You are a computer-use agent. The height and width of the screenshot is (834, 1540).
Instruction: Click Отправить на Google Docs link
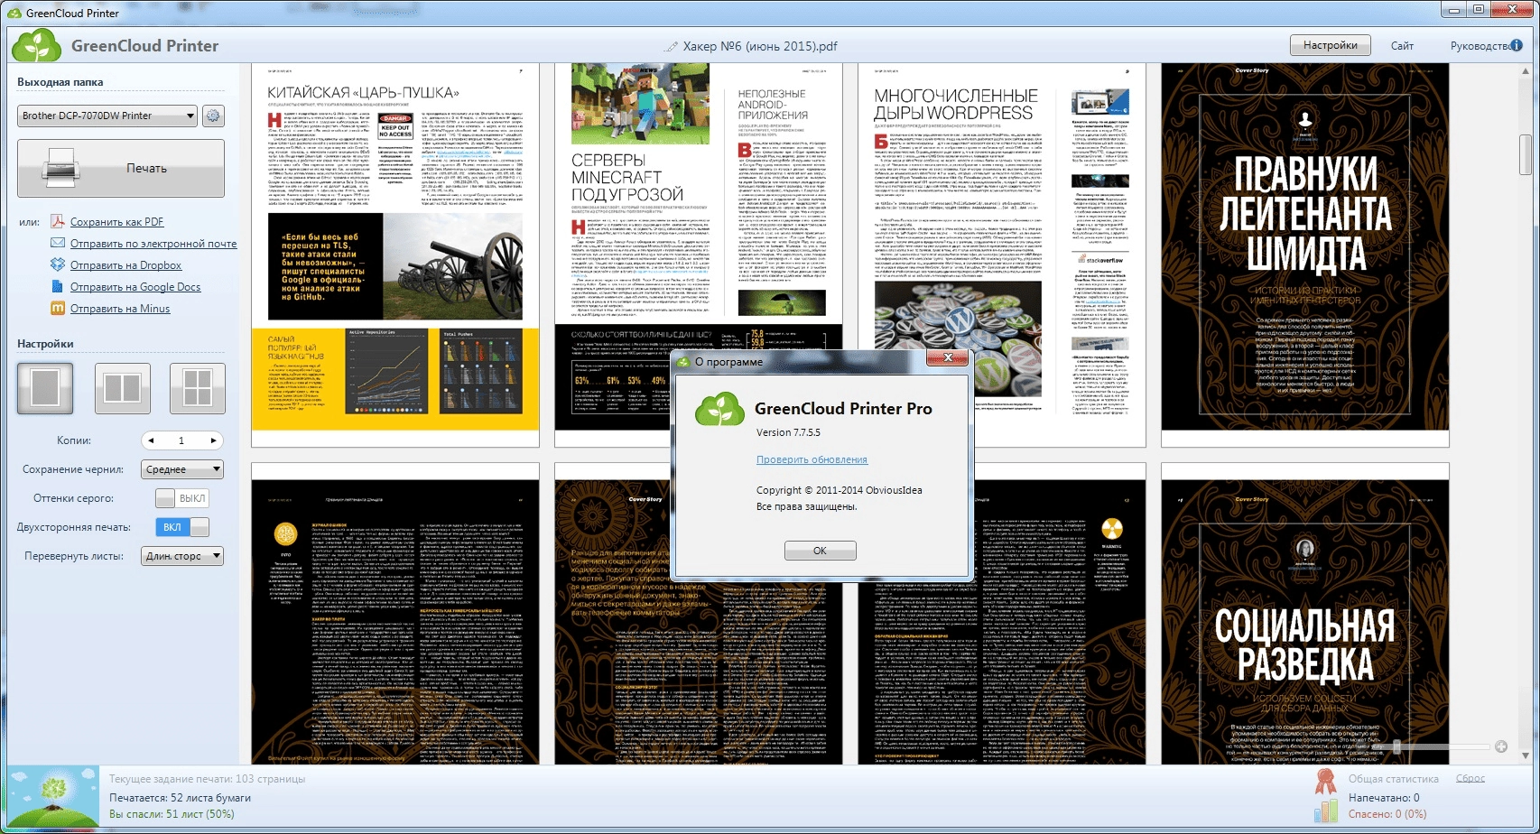point(135,286)
